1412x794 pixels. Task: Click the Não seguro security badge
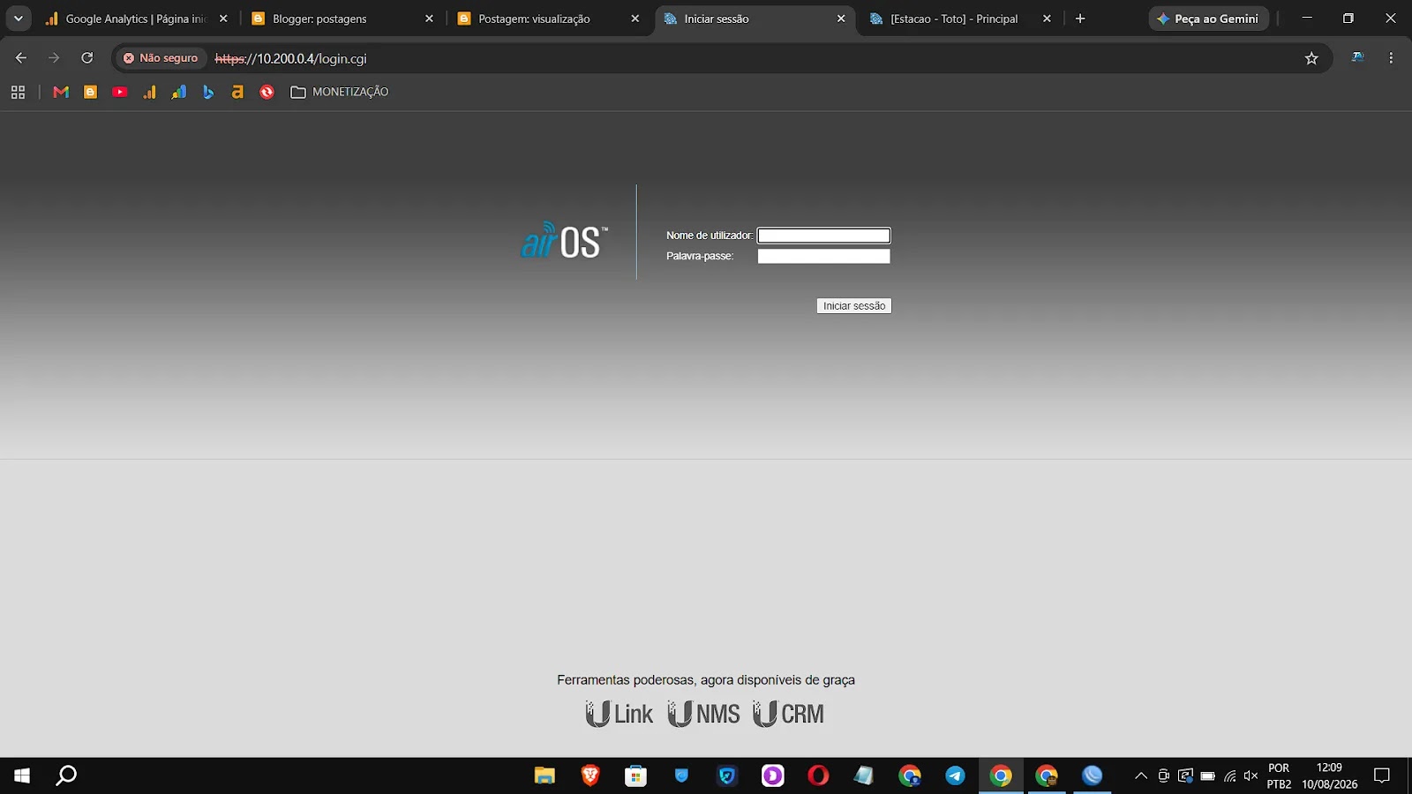click(x=161, y=58)
